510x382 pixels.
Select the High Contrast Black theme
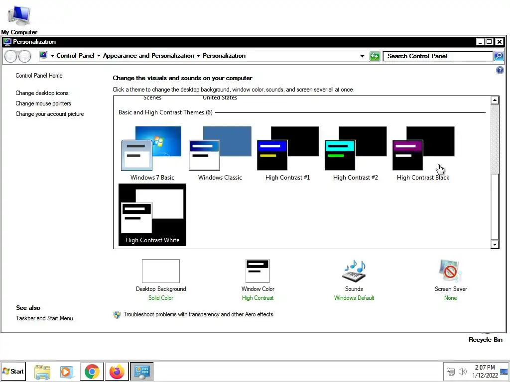(423, 153)
